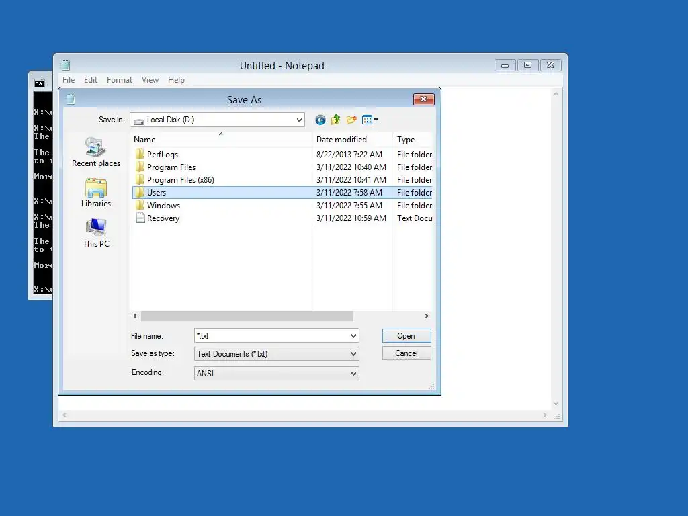Open Notepad Format menu
Screen dimensions: 688x516
pos(120,80)
